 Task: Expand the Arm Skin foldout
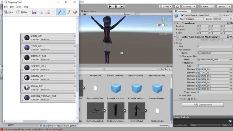pos(180,95)
